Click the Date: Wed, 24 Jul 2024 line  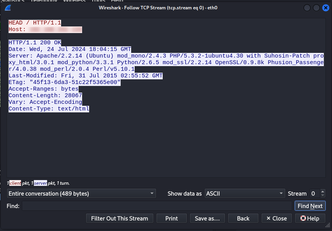coord(70,49)
